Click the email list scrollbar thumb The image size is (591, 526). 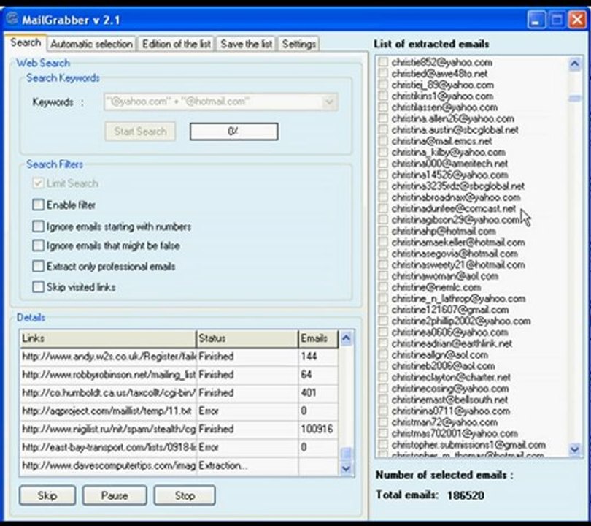(575, 99)
